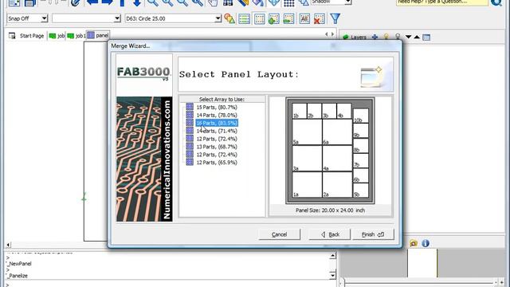
Task: Open the selection filter funnel icon
Action: [335, 18]
